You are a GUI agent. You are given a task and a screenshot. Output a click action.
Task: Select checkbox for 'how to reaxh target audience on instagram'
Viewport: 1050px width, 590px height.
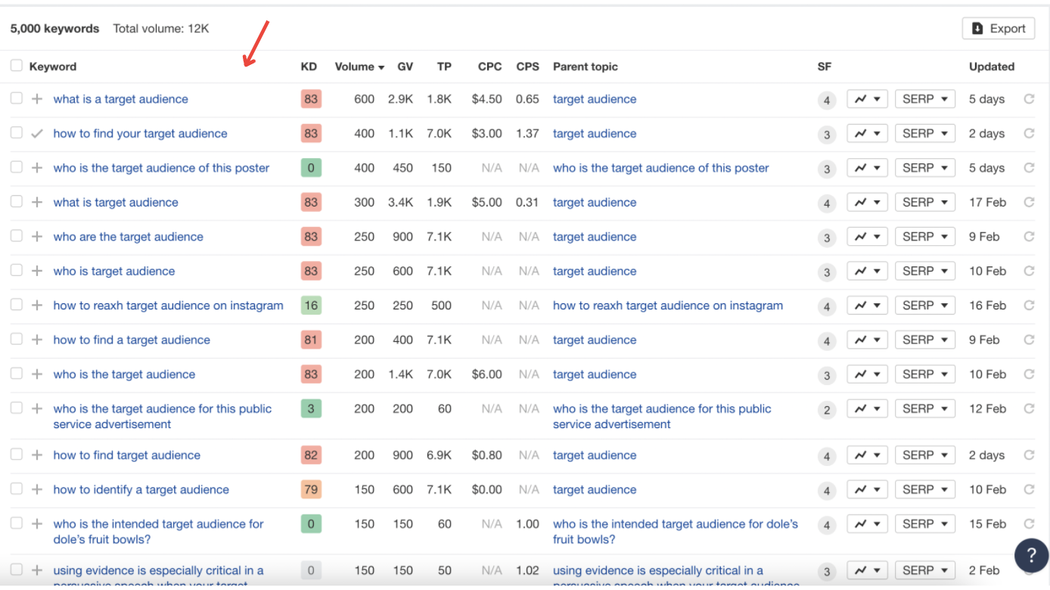pyautogui.click(x=16, y=305)
